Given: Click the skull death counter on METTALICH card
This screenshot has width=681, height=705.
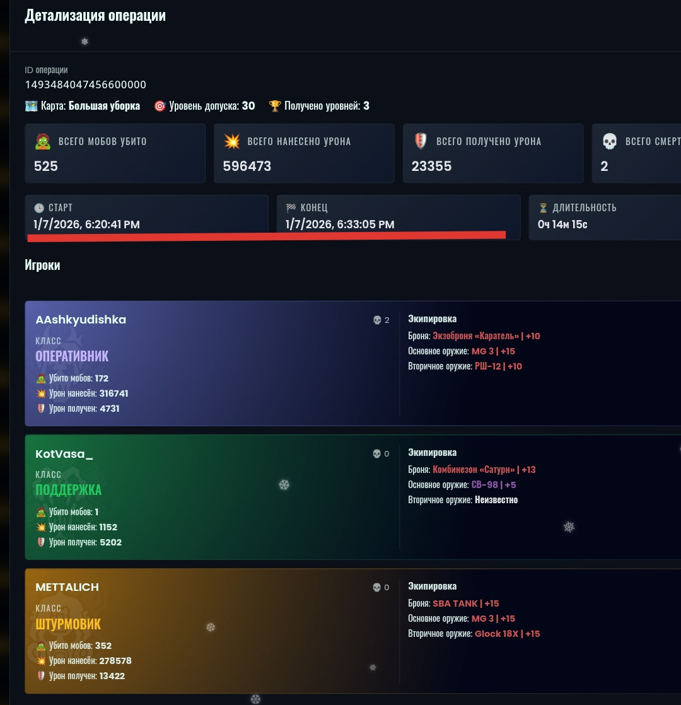Looking at the screenshot, I should pyautogui.click(x=381, y=587).
